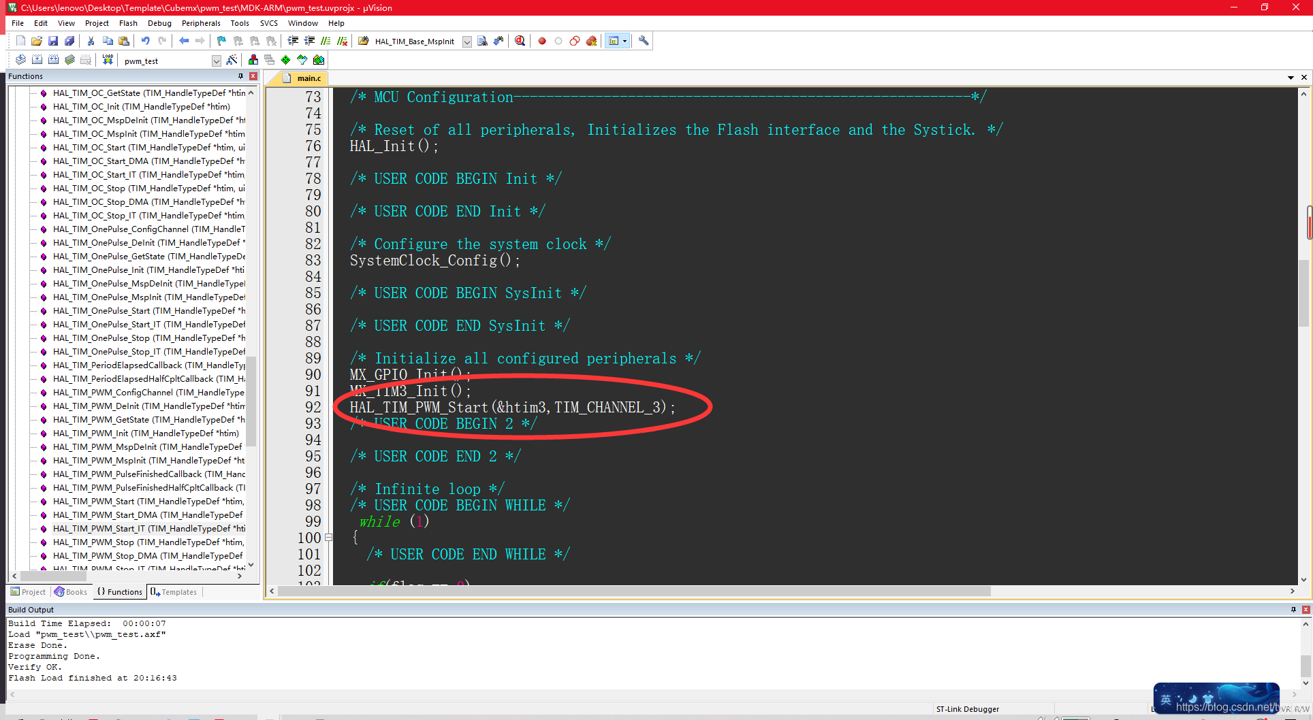Open Manage Project Items icon
Viewport: 1313px width, 720px height.
coord(253,60)
